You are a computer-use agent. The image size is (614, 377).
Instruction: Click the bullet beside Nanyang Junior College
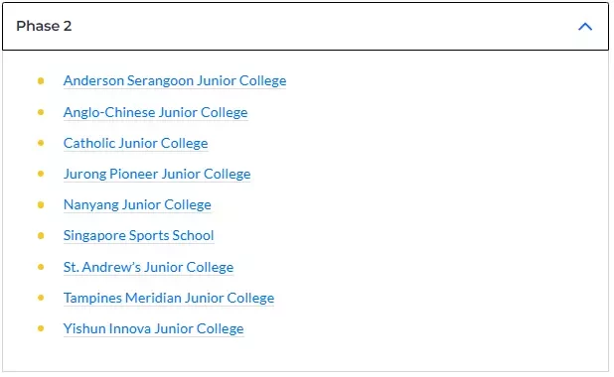[x=41, y=205]
